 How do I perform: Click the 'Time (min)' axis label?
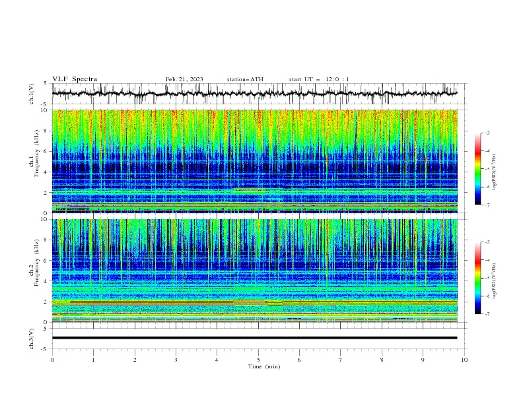264,366
